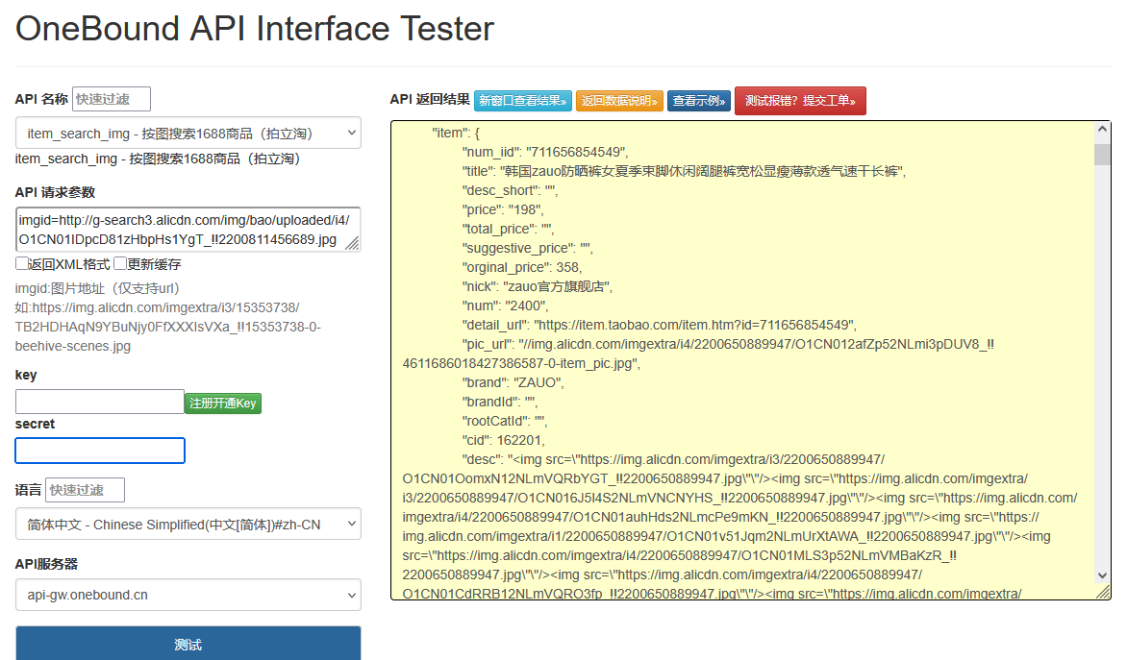This screenshot has width=1127, height=660.
Task: Click the result textarea resize grip
Action: click(1103, 592)
